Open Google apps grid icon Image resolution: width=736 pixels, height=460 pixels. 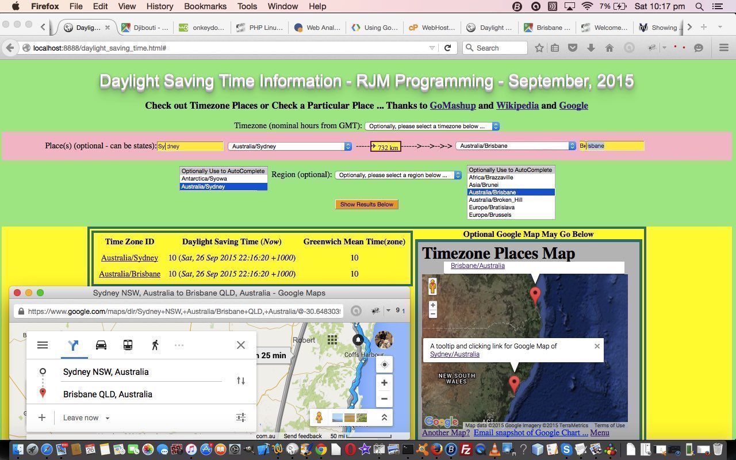pos(332,340)
